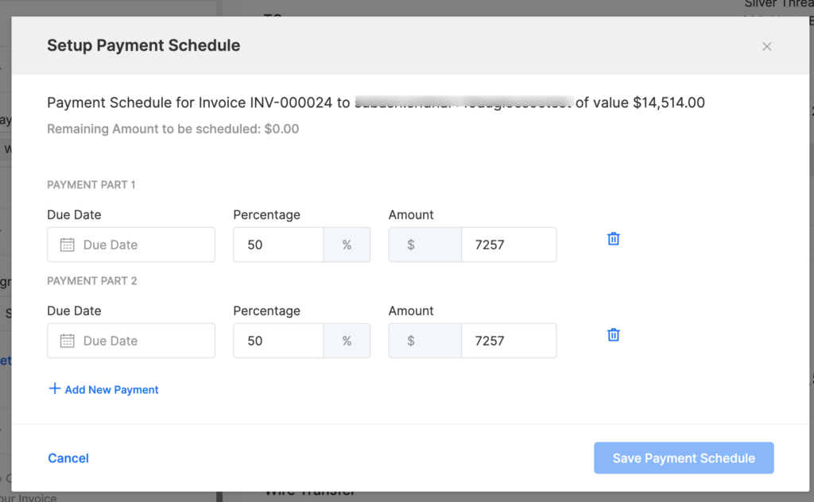Screen dimensions: 814x502
Task: Select the Amount field in Payment Part 1
Action: [x=508, y=245]
